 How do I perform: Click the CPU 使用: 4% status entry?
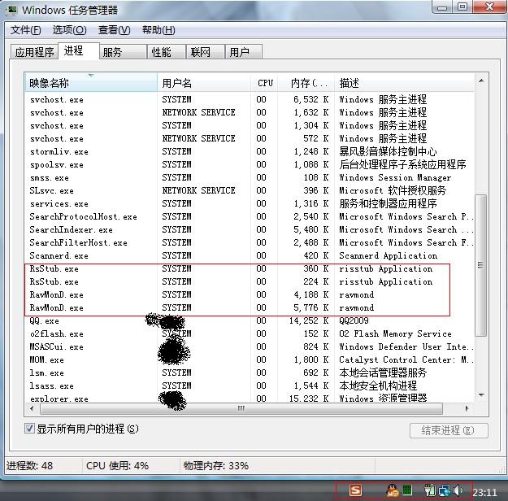117,466
